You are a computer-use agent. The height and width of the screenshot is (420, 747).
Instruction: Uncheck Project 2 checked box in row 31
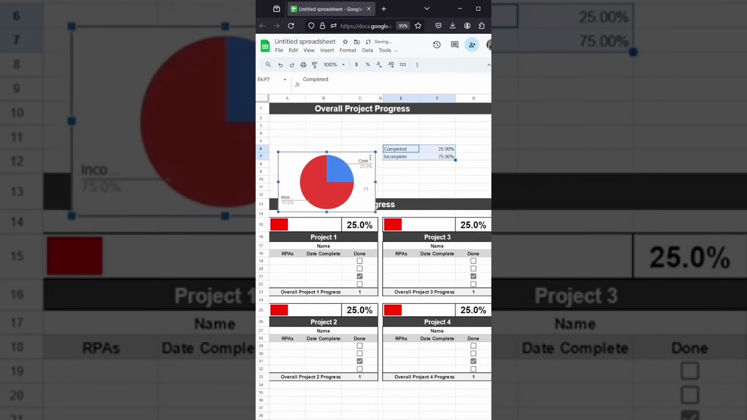pos(359,361)
